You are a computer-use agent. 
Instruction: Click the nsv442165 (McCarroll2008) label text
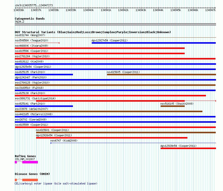click(x=34, y=114)
